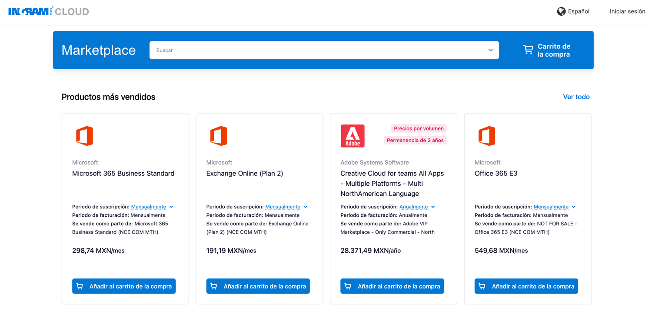This screenshot has width=652, height=325.
Task: Click Periodo de facturación: Anualmente text
Action: click(x=384, y=215)
